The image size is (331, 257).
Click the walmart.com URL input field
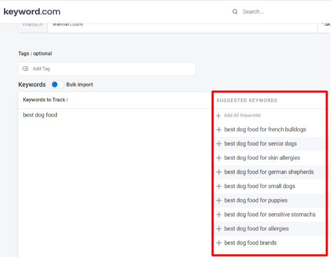[182, 28]
